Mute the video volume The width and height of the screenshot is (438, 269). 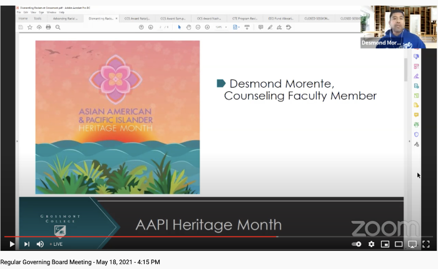point(40,244)
